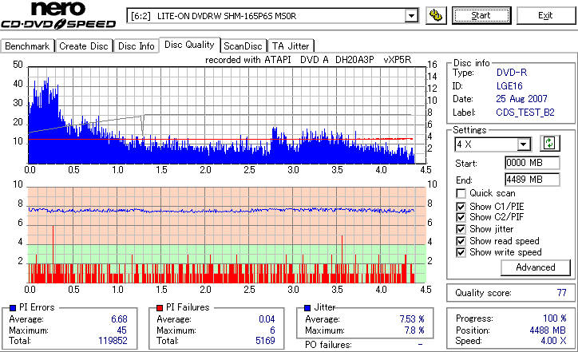Expand the LITE-ON drive selection dropdown
Screen dimensions: 578x352
(411, 16)
